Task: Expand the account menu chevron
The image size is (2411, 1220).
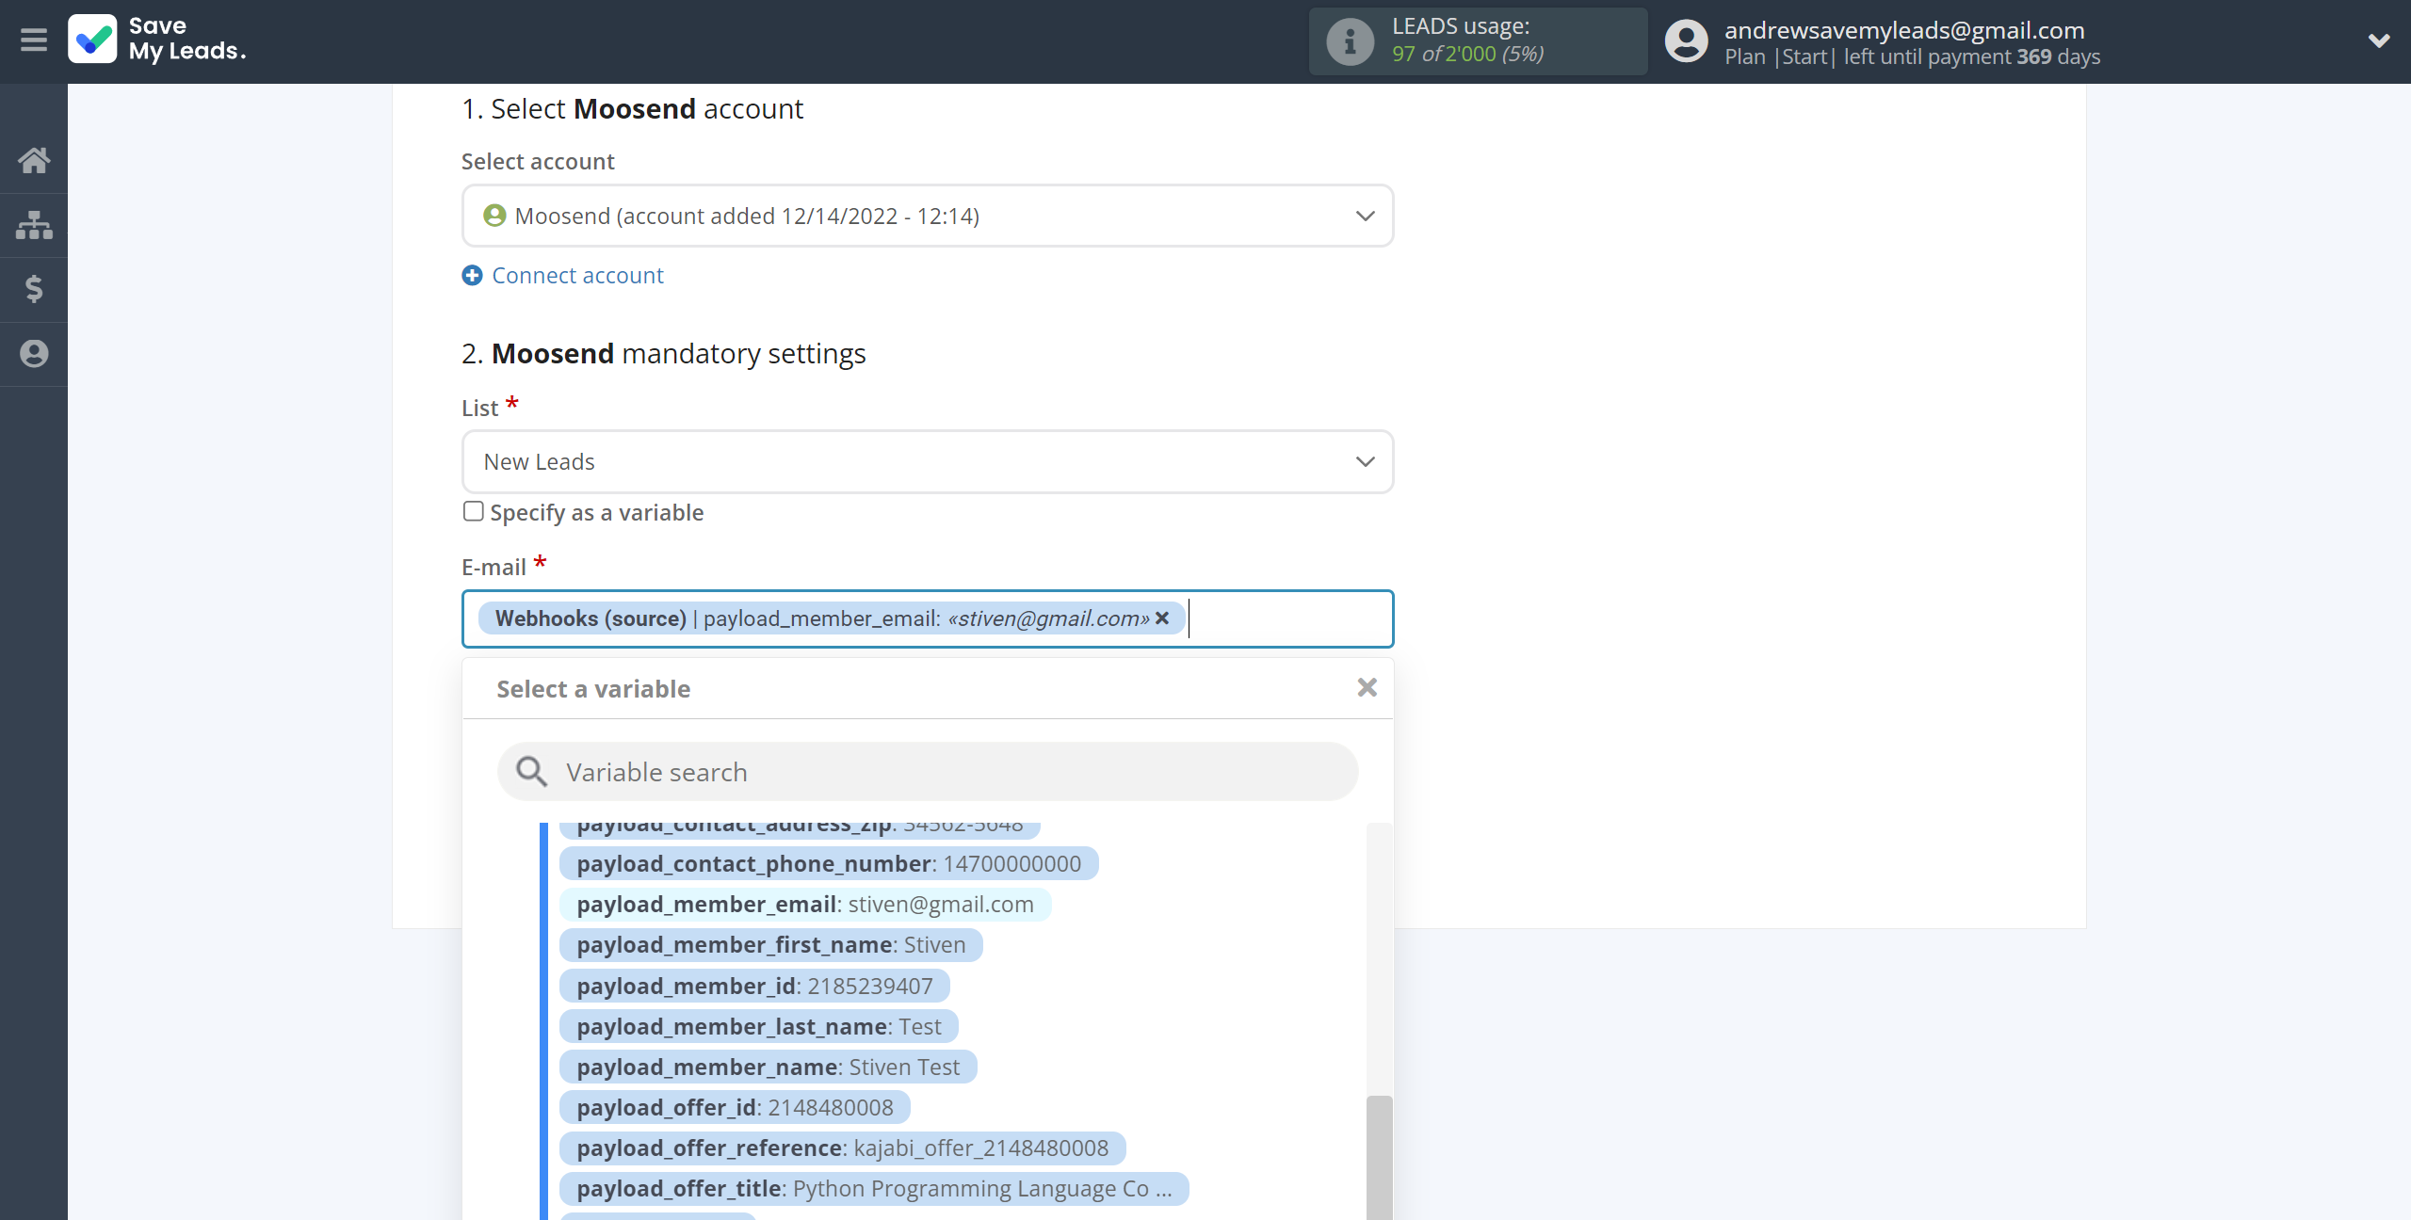Action: [x=2379, y=40]
